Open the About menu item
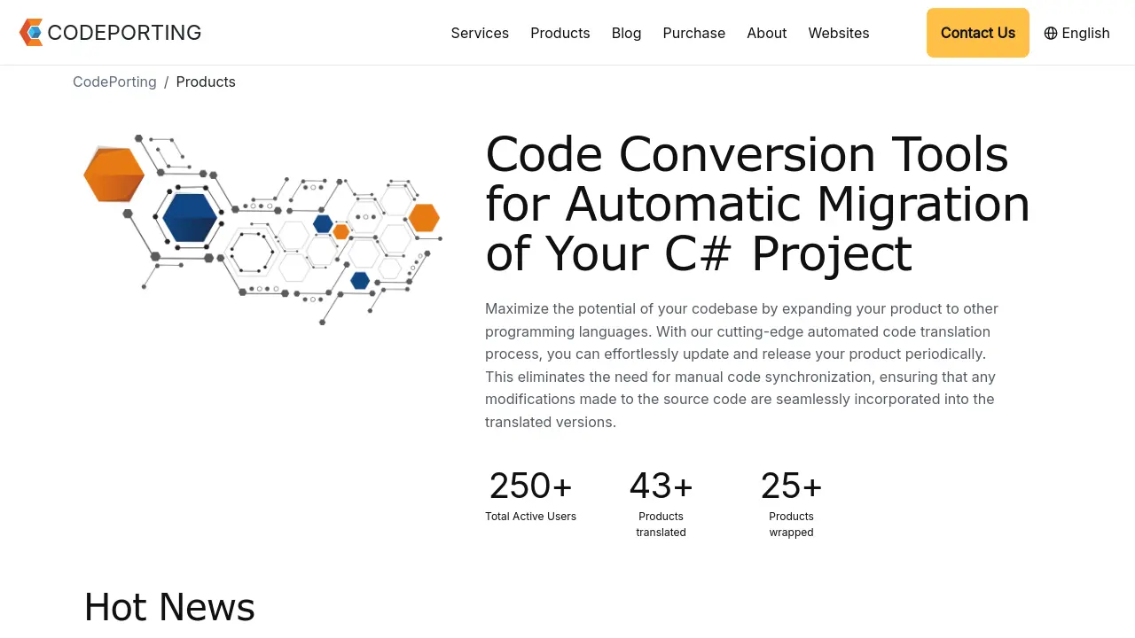The image size is (1135, 638). point(767,33)
